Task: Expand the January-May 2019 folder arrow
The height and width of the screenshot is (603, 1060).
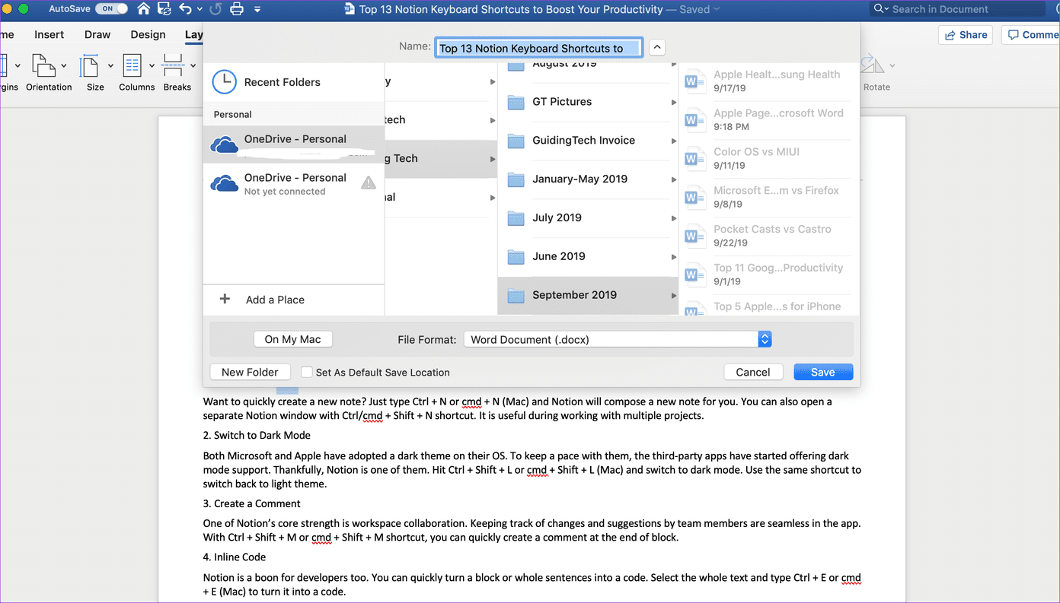Action: coord(673,179)
